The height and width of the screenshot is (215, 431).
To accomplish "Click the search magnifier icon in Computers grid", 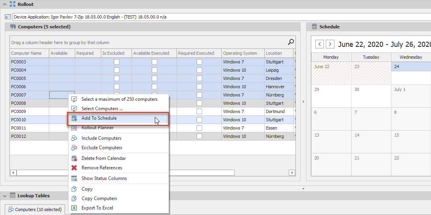I will (290, 42).
